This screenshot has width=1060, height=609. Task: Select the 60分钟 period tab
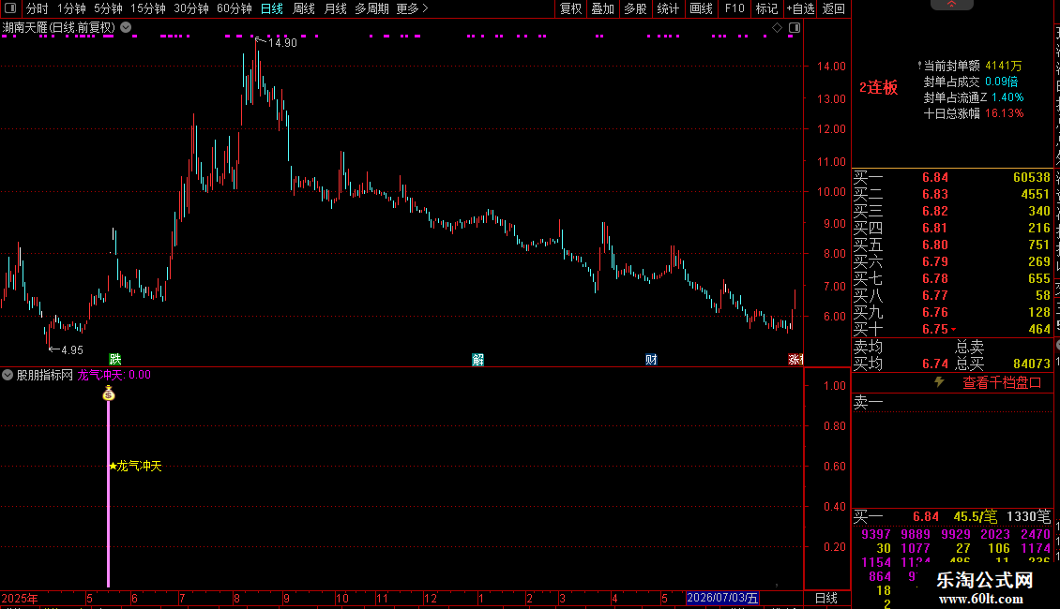[235, 8]
